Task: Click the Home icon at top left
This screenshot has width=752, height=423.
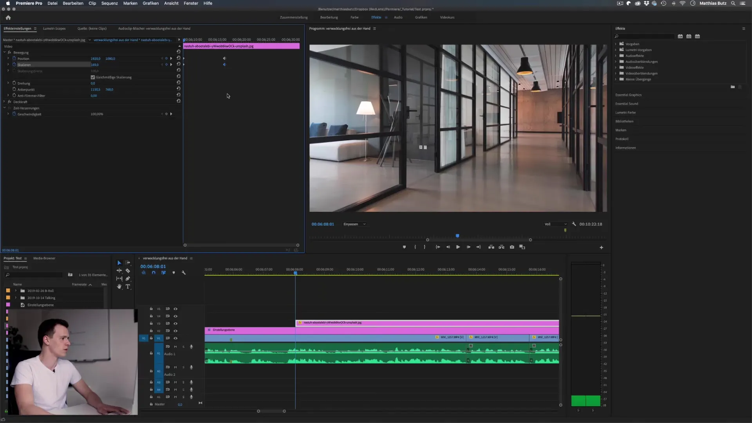Action: click(x=8, y=17)
